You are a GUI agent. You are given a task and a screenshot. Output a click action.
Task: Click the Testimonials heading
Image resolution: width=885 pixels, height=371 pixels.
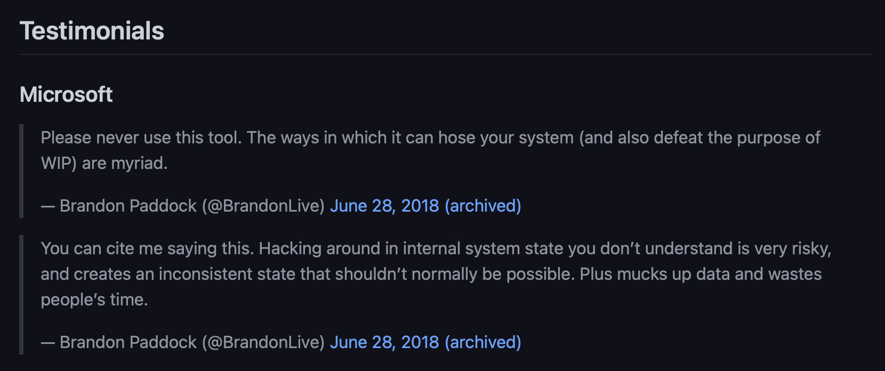(x=92, y=31)
